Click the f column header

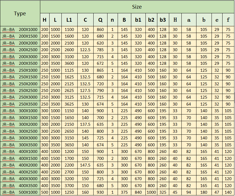[228, 20]
